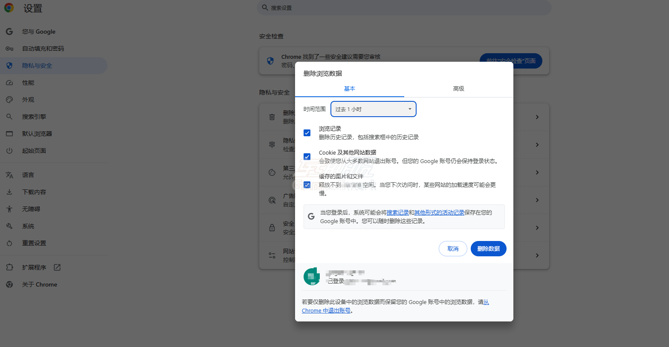This screenshot has height=347, width=669.
Task: Uncheck 缓存的图片和文件 checkbox
Action: (307, 185)
